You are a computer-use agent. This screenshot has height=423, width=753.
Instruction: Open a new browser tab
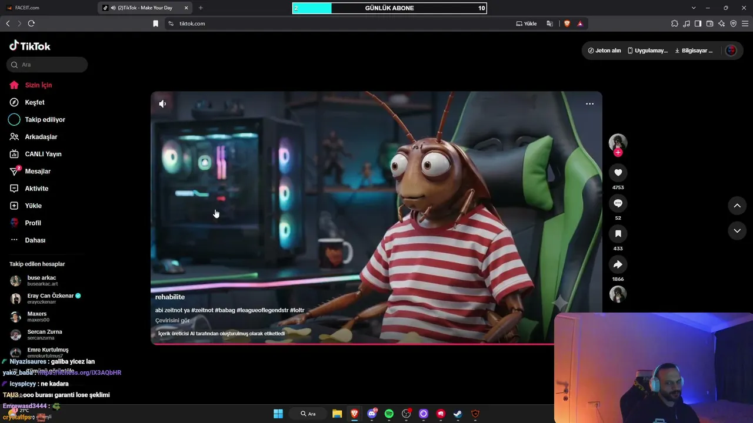201,8
